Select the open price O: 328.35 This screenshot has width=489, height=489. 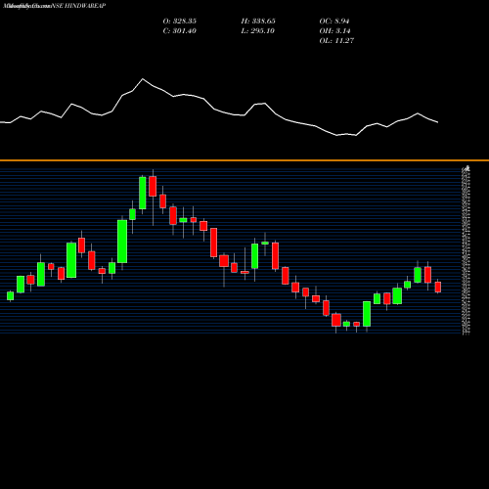(x=180, y=22)
